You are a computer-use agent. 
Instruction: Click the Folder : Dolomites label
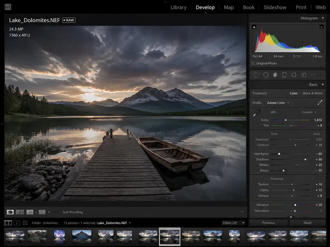[x=44, y=223]
